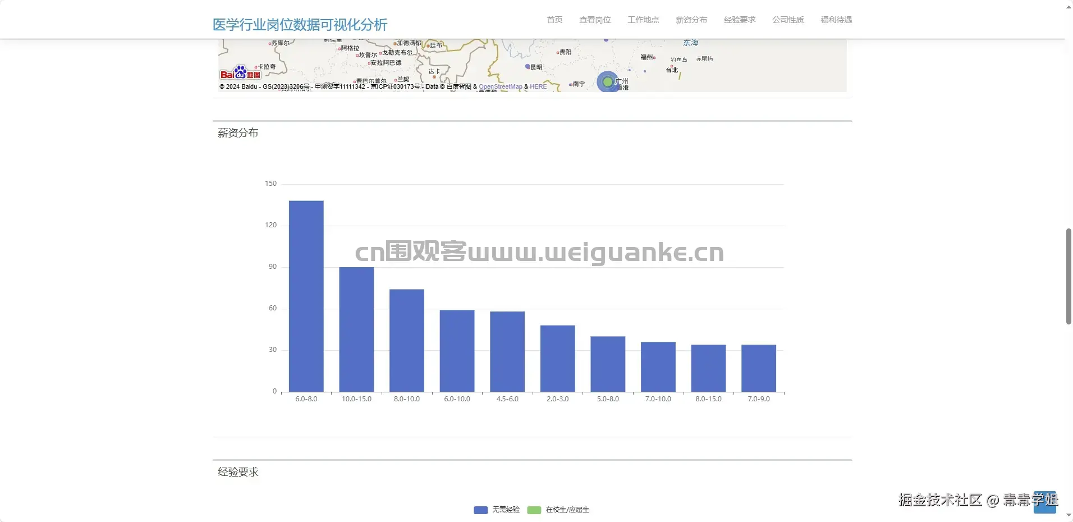Click the 6.0-8.0 salary bar
This screenshot has width=1073, height=522.
(306, 296)
